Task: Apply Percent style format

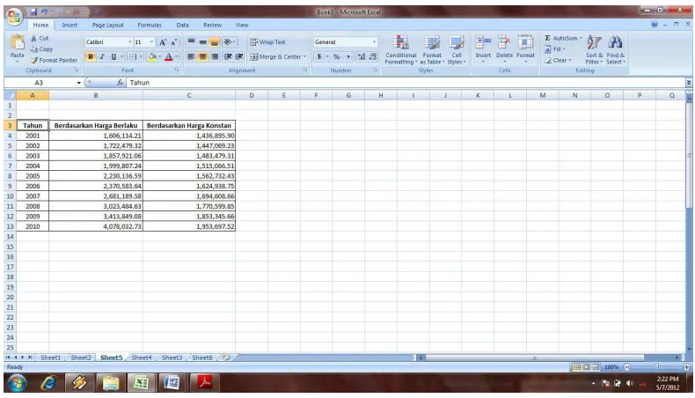Action: (336, 56)
